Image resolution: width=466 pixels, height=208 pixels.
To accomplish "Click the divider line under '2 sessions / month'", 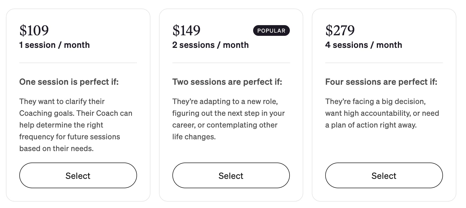I will tap(231, 63).
